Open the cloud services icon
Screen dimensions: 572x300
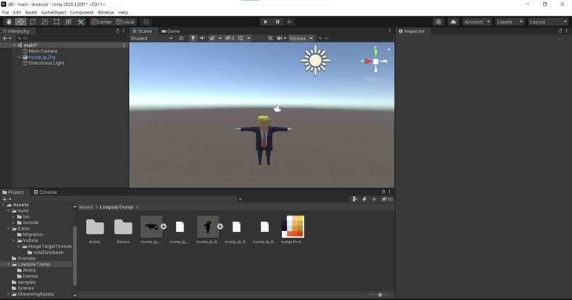(x=453, y=22)
